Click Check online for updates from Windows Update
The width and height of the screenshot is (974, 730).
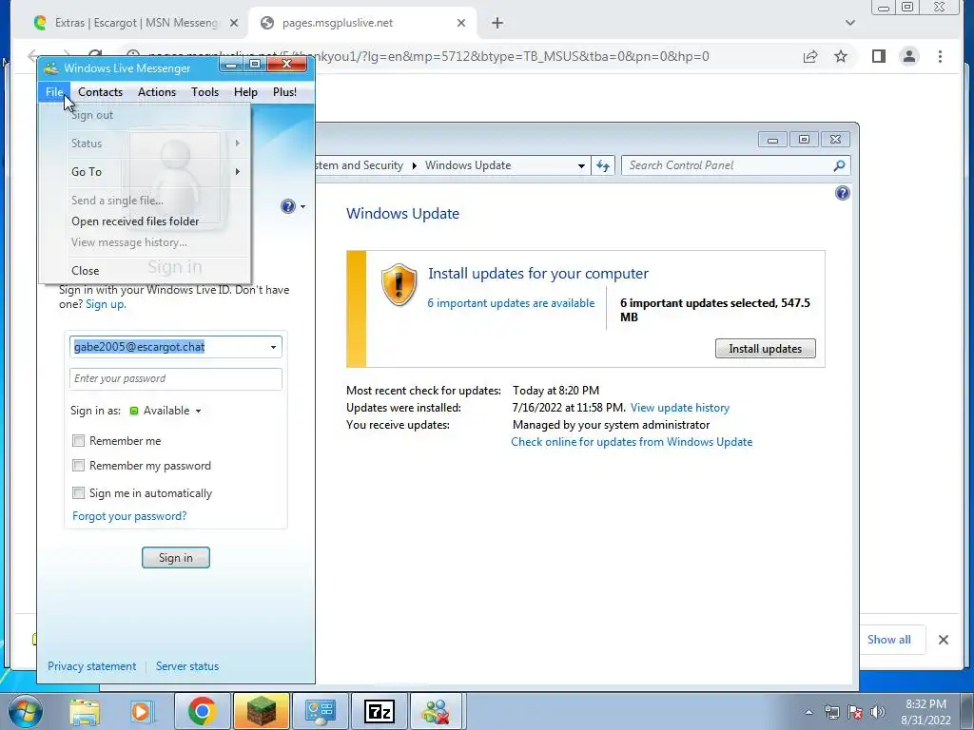point(632,442)
